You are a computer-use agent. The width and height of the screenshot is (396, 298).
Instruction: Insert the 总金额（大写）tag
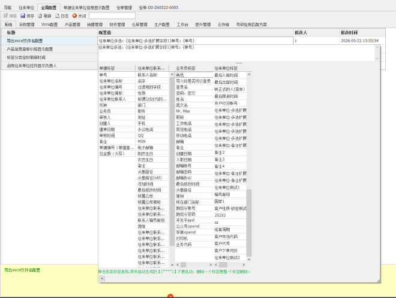[x=116, y=153]
